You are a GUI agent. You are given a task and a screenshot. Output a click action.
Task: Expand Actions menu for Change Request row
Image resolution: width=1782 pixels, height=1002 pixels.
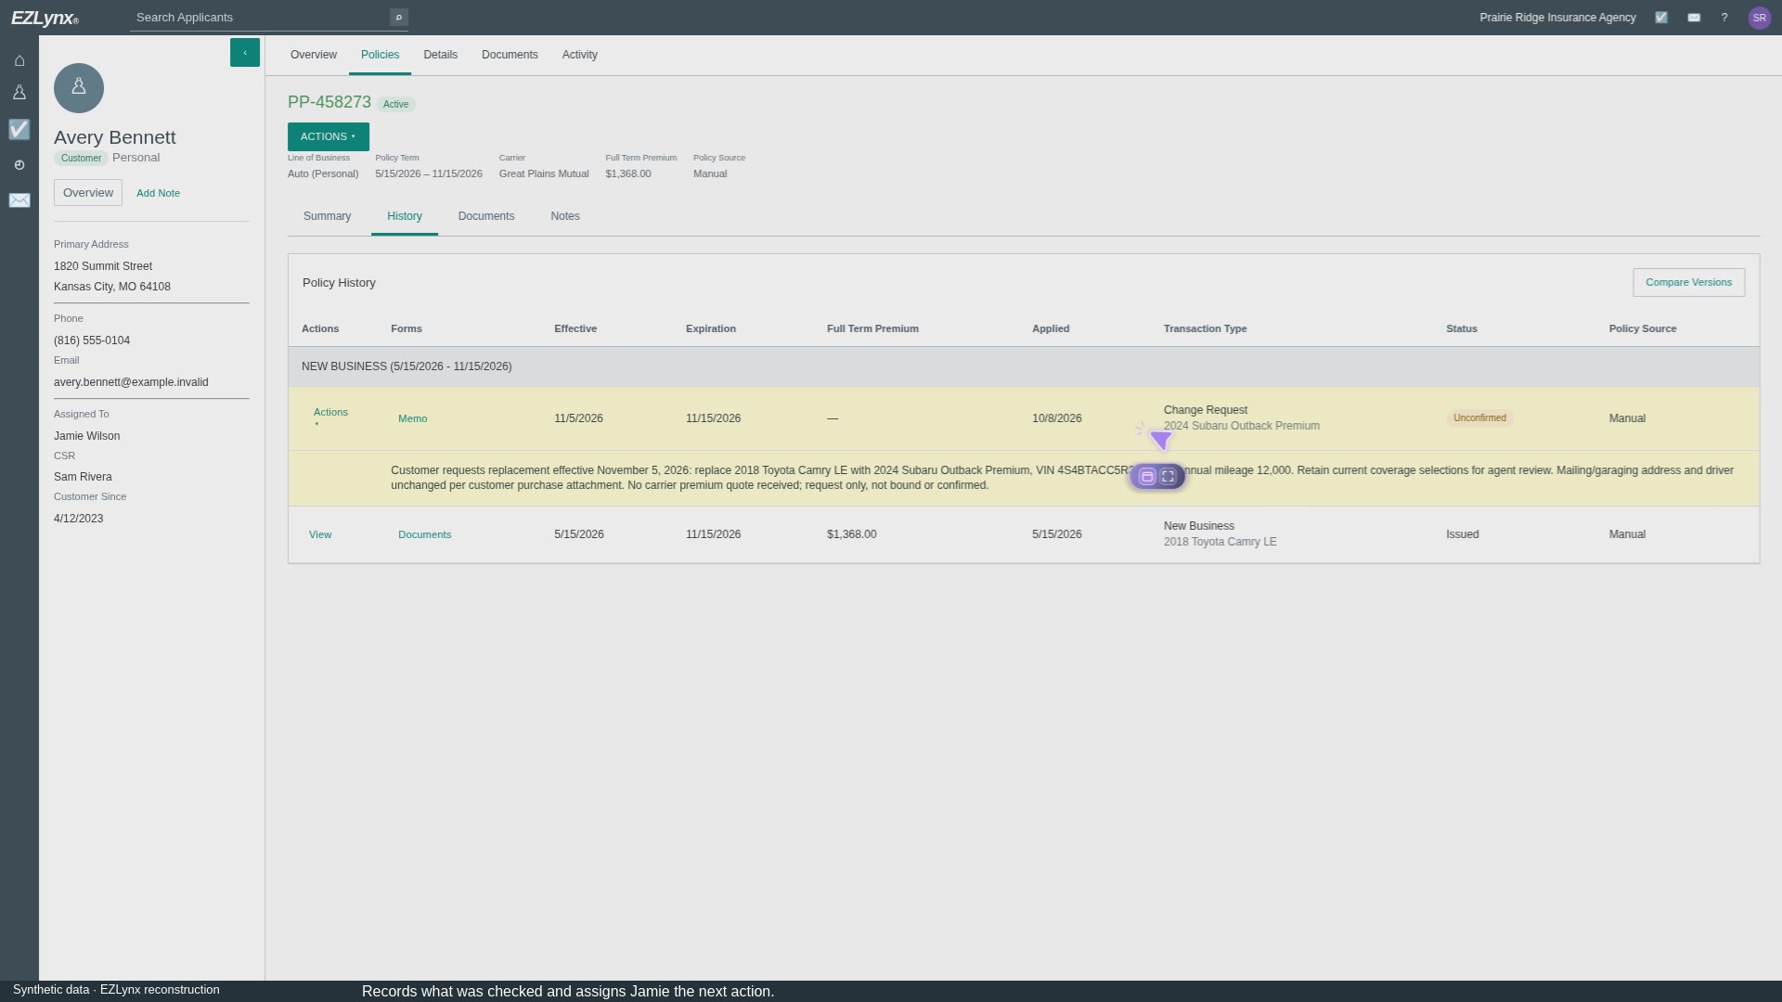(x=330, y=417)
